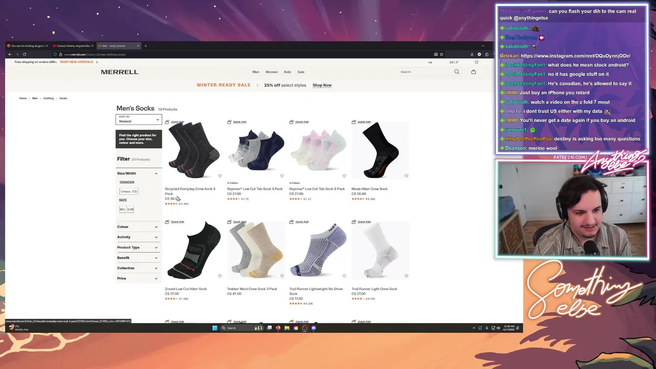Click the search magnifier icon in Merrell header

pos(457,72)
